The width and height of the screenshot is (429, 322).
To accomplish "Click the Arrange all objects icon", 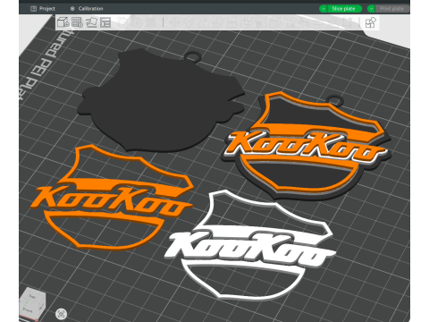I will pos(105,22).
